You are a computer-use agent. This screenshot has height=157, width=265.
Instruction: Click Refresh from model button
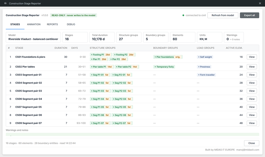click(223, 15)
